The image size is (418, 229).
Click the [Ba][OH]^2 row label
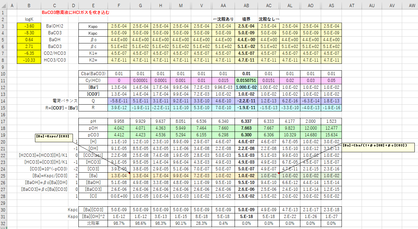pos(93,216)
